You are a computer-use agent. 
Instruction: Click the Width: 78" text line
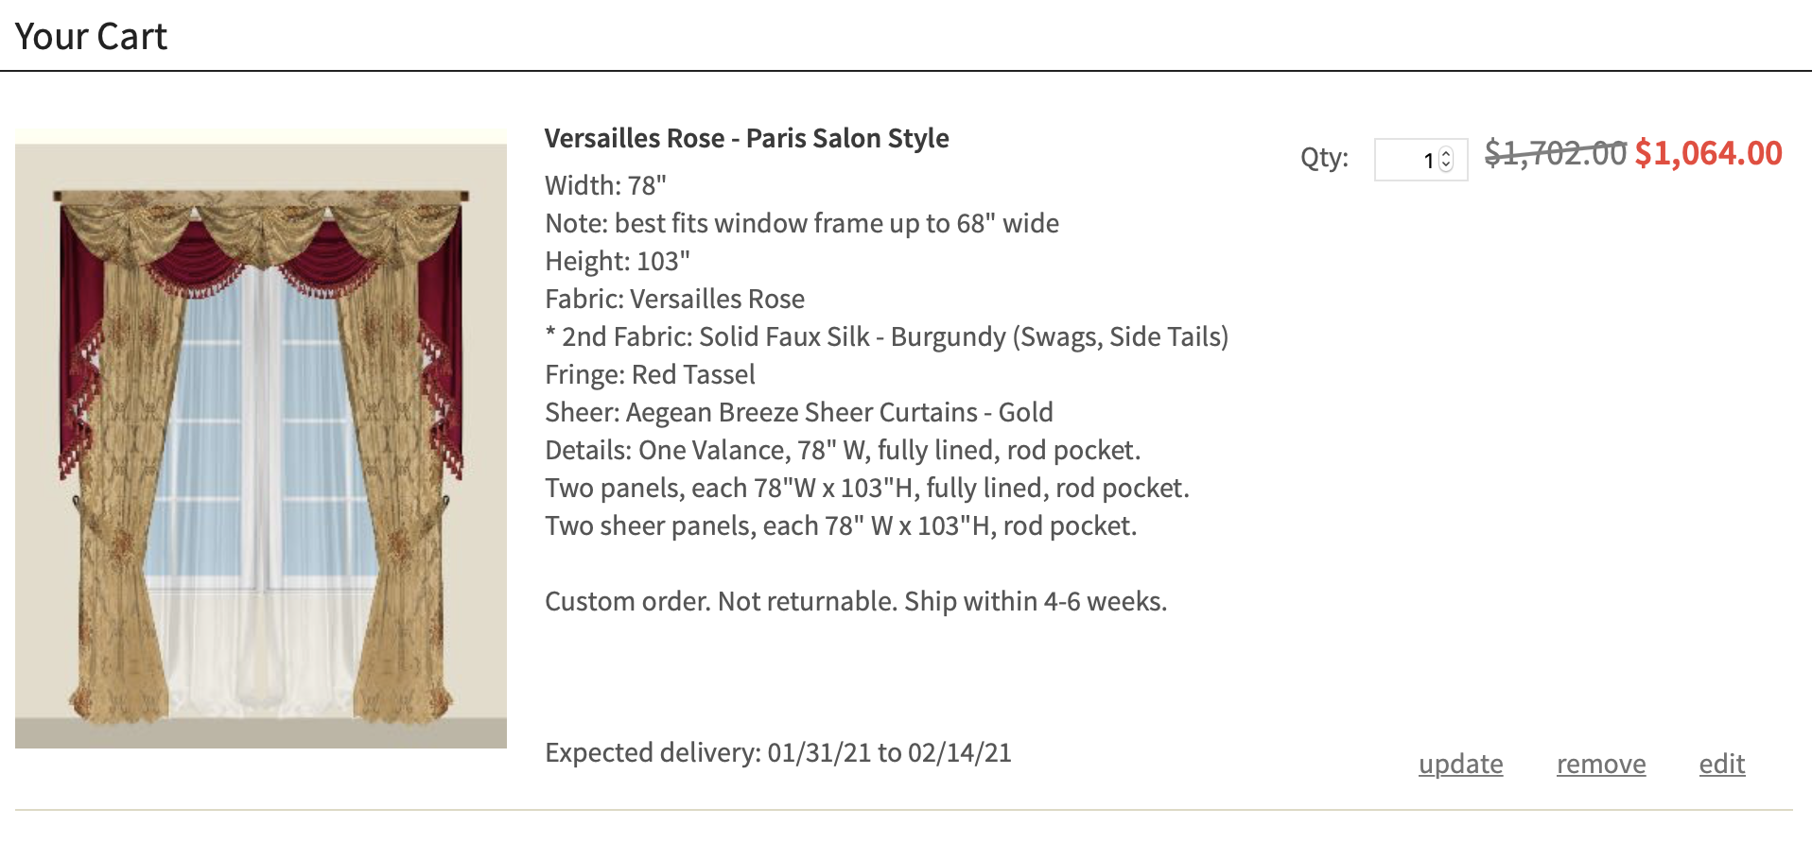point(605,185)
